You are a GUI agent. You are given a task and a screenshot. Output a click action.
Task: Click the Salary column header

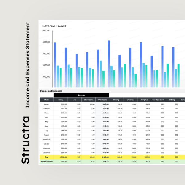(x=60, y=100)
